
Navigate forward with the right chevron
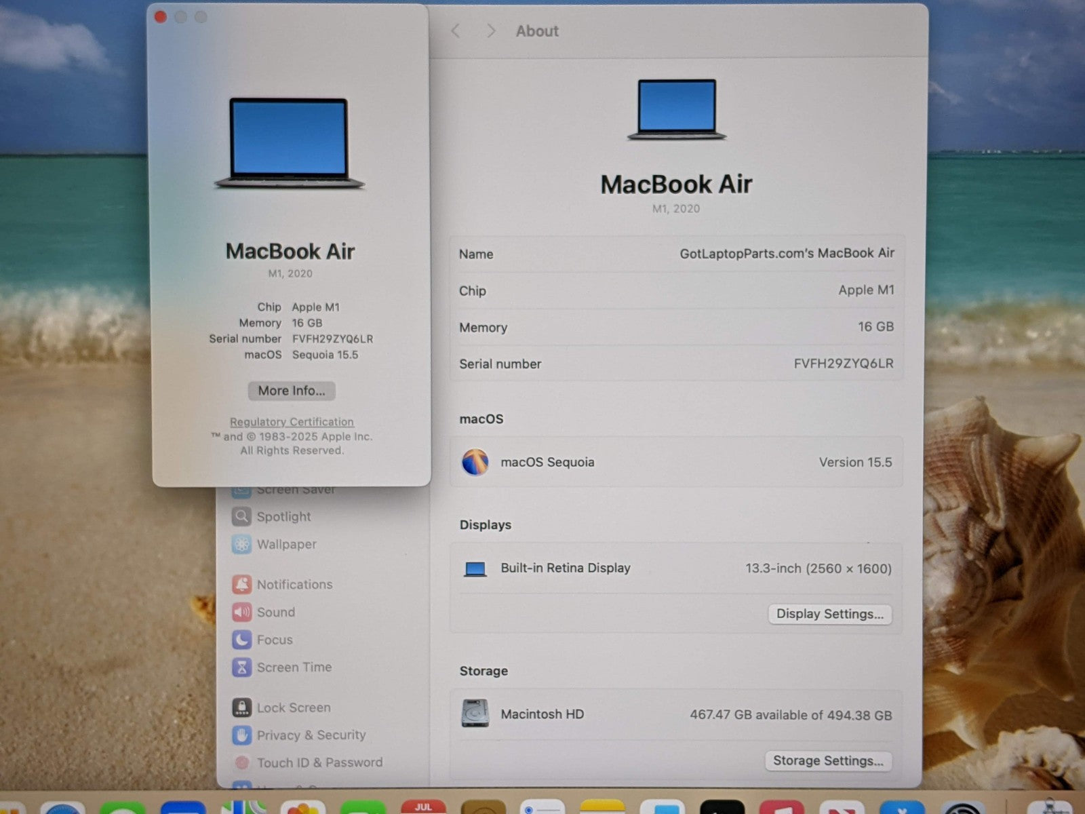click(x=491, y=31)
